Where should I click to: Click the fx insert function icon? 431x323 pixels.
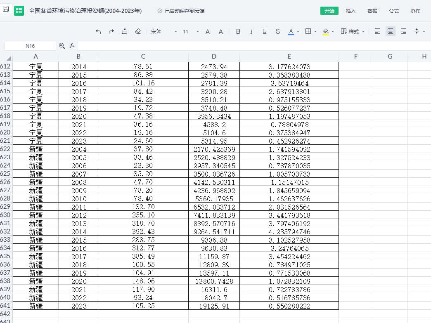[x=72, y=46]
